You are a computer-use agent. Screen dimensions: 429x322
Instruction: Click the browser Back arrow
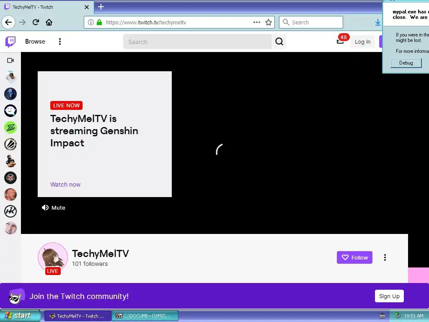8,22
